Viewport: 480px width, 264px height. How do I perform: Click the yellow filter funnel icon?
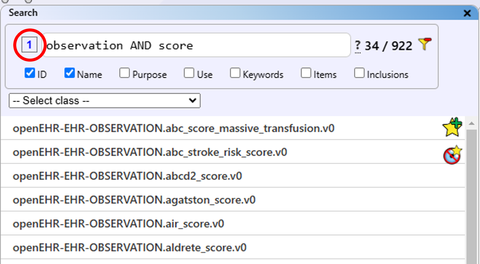point(425,44)
